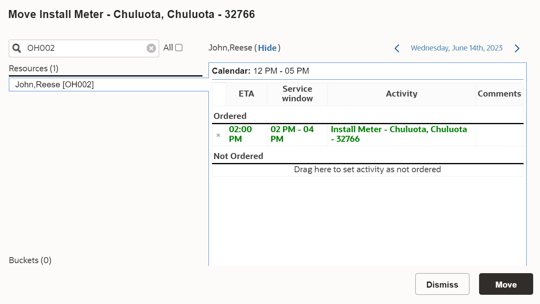Click the Service window column header

click(x=297, y=94)
